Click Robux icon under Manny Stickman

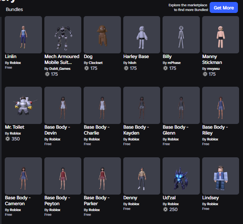click(x=205, y=74)
